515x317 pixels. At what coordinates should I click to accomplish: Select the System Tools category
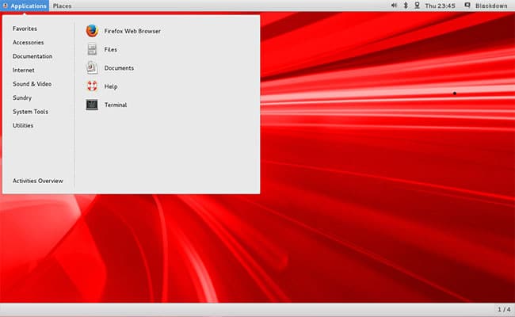30,112
